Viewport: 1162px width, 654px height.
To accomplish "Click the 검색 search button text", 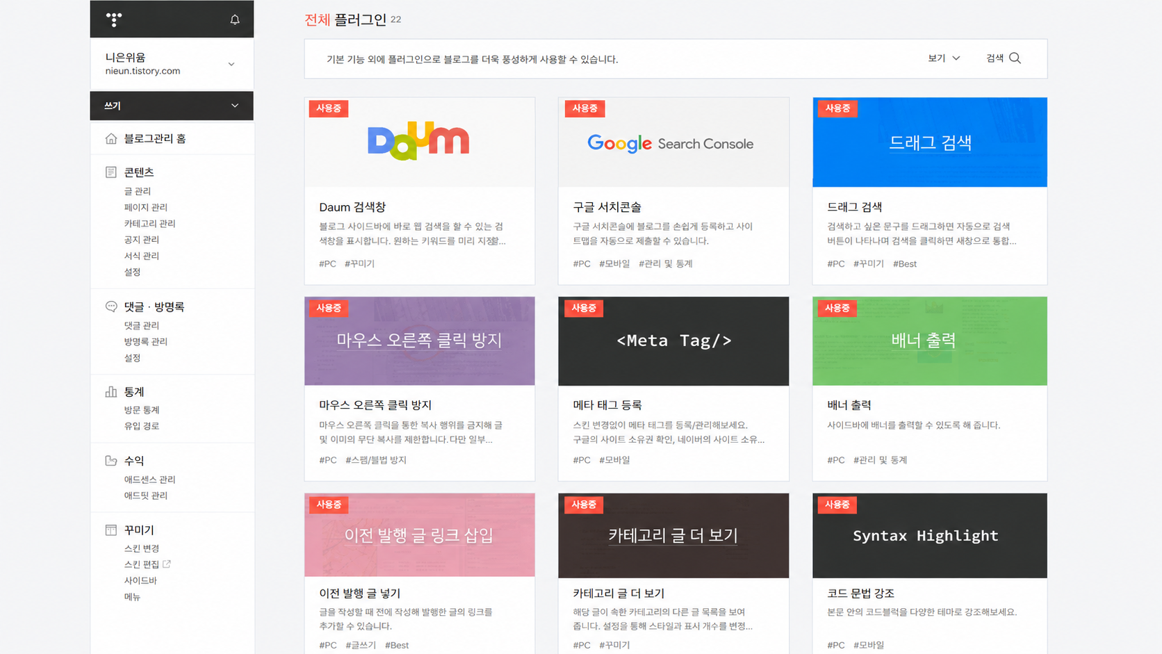I will [995, 58].
